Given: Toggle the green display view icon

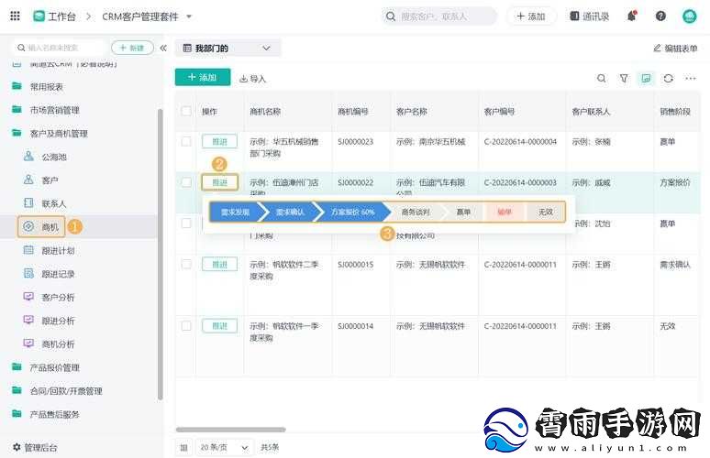Looking at the screenshot, I should 646,78.
